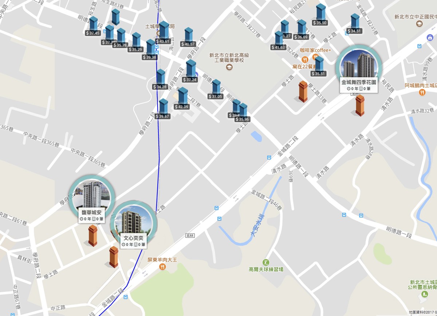Image resolution: width=437 pixels, height=316 pixels.
Task: Click the 大安水圳 waterway label
Action: pyautogui.click(x=257, y=225)
